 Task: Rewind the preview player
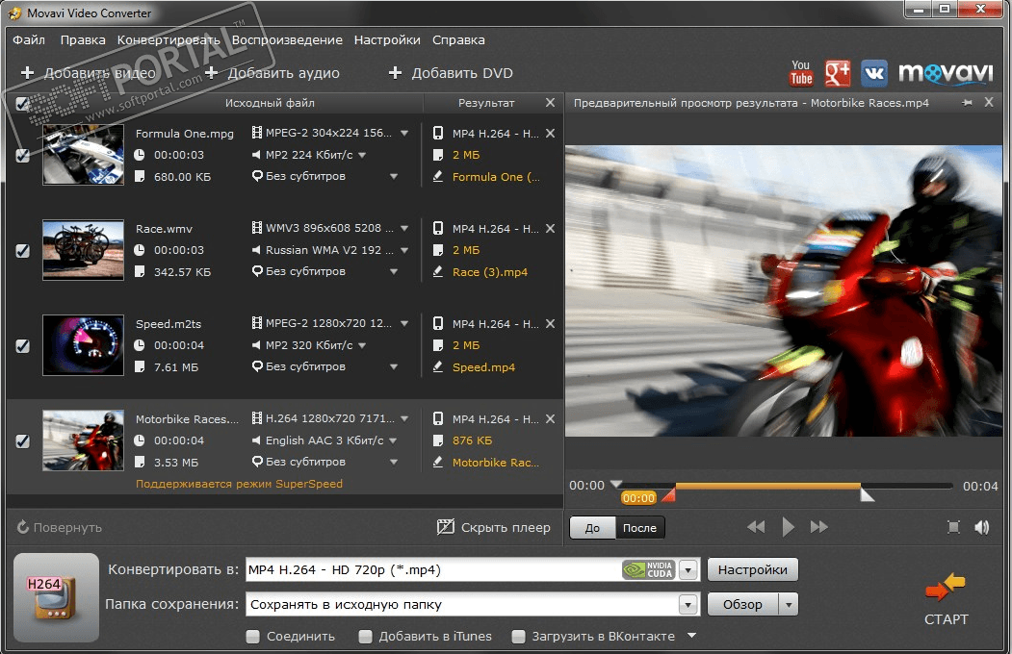coord(757,527)
